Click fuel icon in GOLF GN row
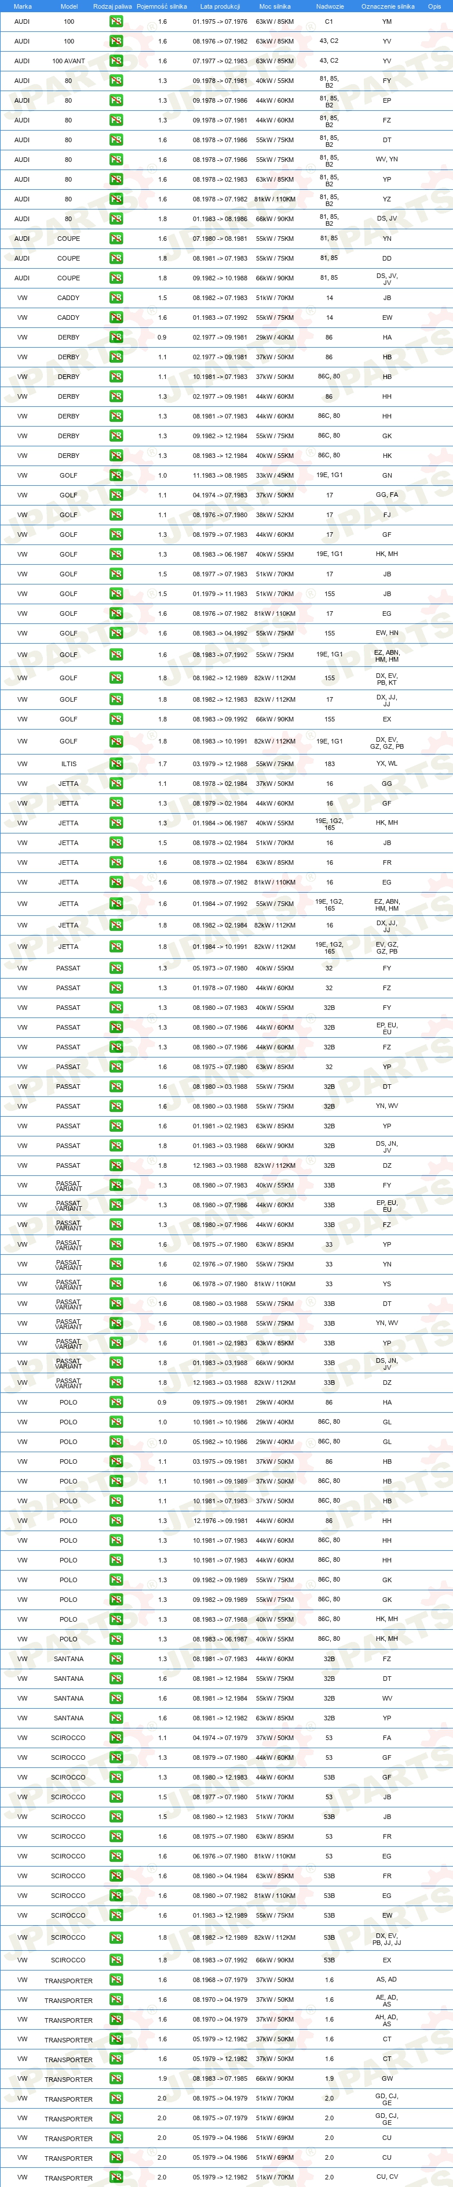 tap(116, 475)
